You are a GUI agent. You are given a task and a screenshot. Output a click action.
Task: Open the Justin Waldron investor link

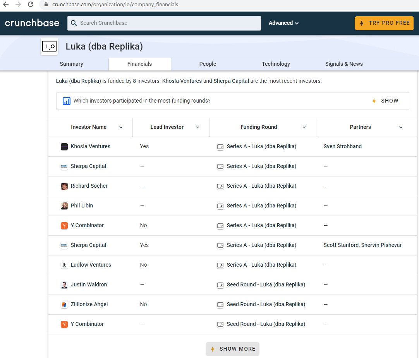click(89, 284)
